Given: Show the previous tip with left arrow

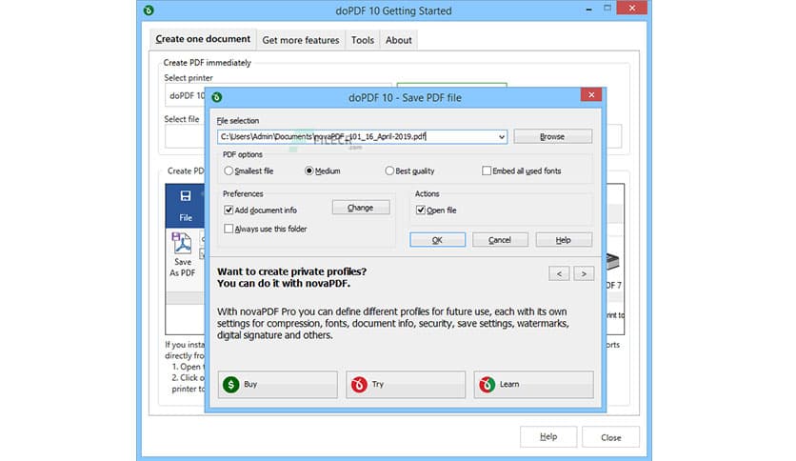Looking at the screenshot, I should click(x=559, y=273).
